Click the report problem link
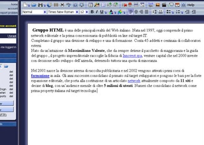The width and height of the screenshot is (204, 145). point(9,13)
